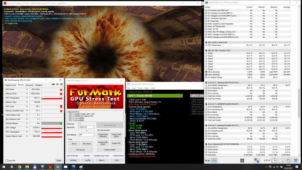Open the GPU-Z hamburger menu icon
The image size is (302, 170).
[x=61, y=84]
